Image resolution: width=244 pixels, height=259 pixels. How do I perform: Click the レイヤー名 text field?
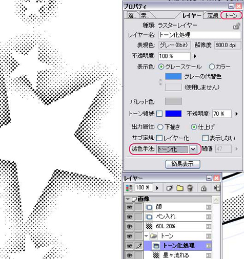(x=199, y=35)
